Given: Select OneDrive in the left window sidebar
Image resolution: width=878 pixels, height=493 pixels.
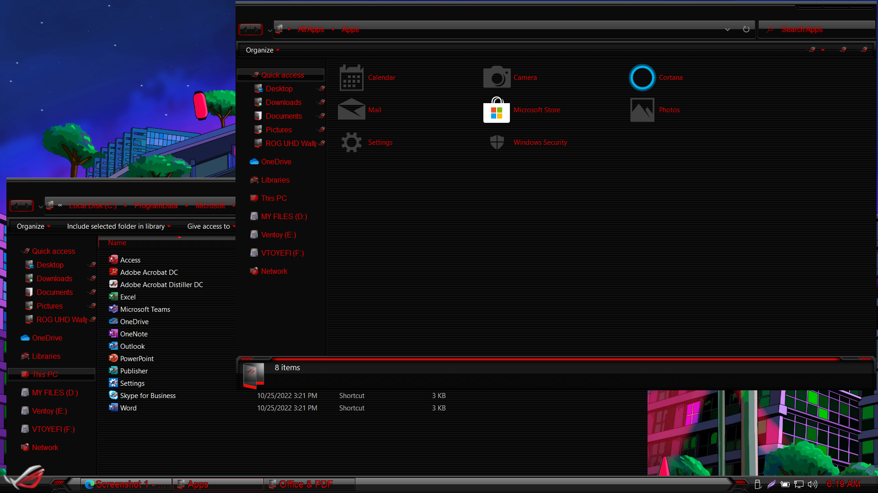Looking at the screenshot, I should pyautogui.click(x=47, y=338).
